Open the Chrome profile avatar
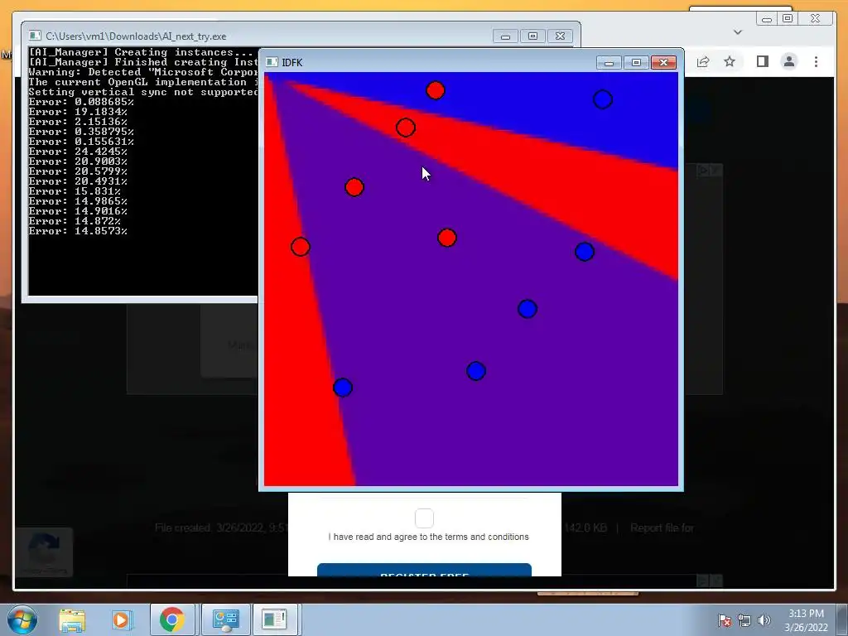 tap(789, 61)
